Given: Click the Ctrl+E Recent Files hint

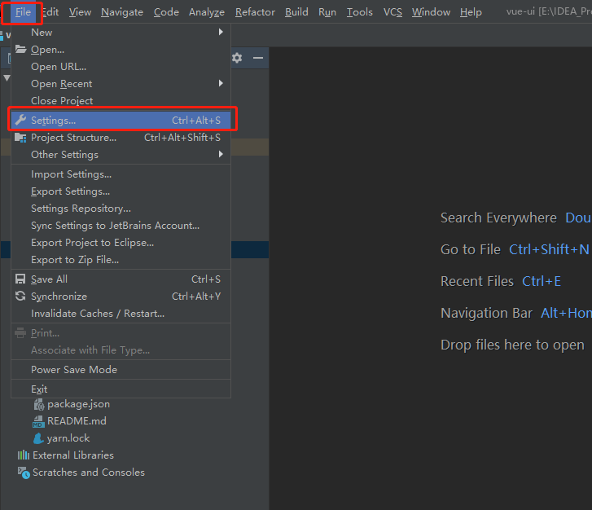Looking at the screenshot, I should (542, 281).
